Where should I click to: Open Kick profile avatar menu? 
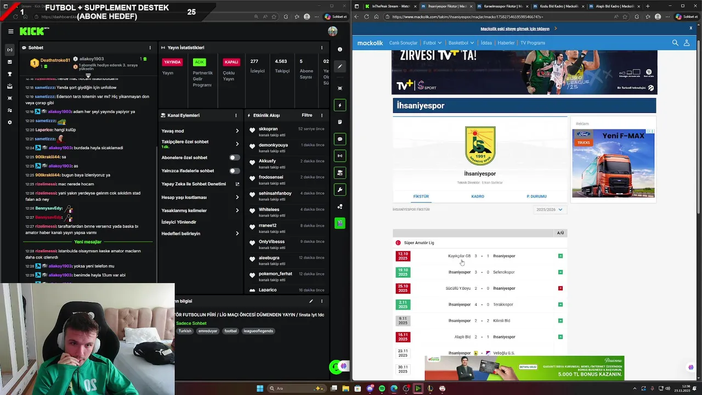(332, 31)
